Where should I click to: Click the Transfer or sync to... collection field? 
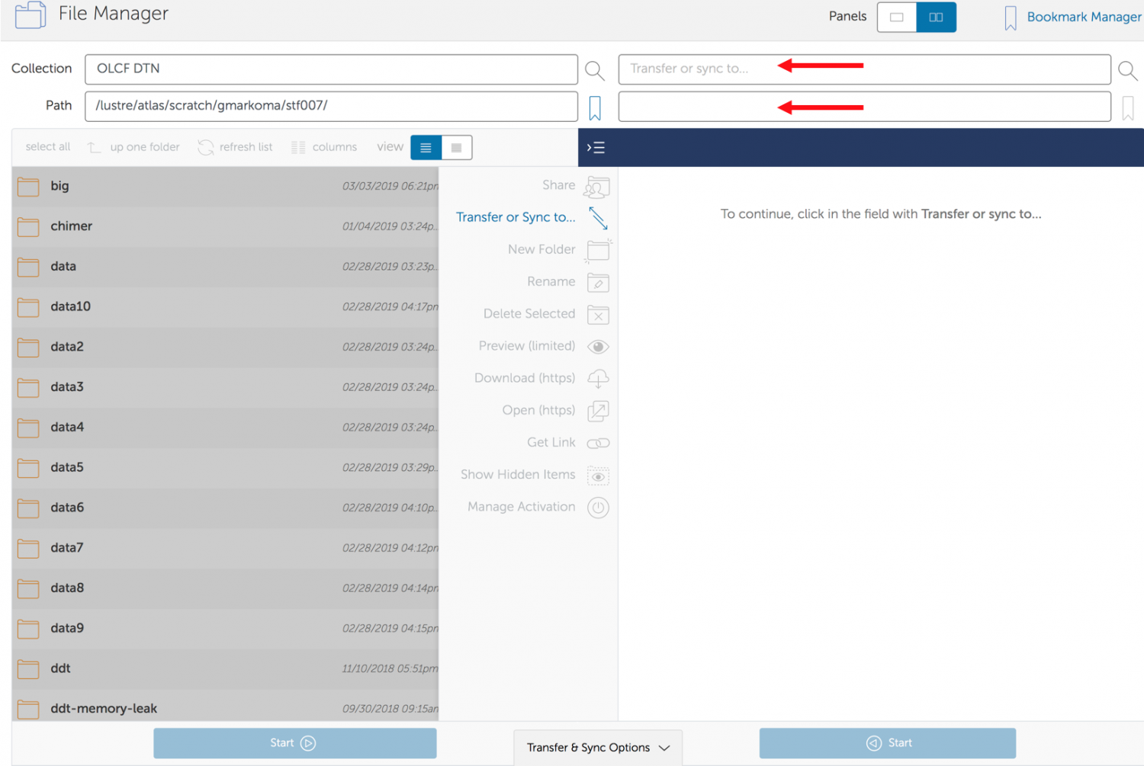(x=863, y=69)
